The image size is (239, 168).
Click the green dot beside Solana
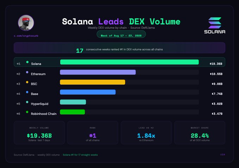[27, 62]
